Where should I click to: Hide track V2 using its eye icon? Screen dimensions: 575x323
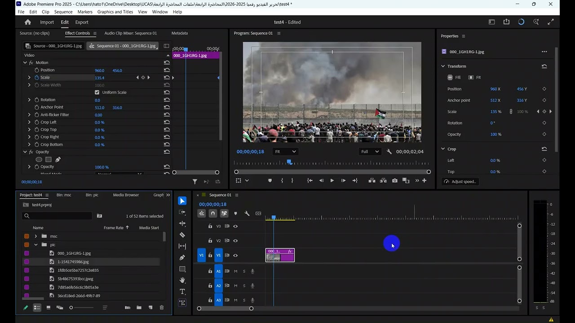tap(235, 241)
